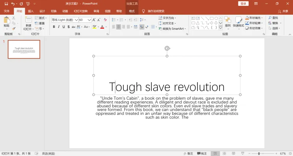Image resolution: width=293 pixels, height=156 pixels.
Task: Open the Text Direction (文字方向) dropdown
Action: click(167, 18)
